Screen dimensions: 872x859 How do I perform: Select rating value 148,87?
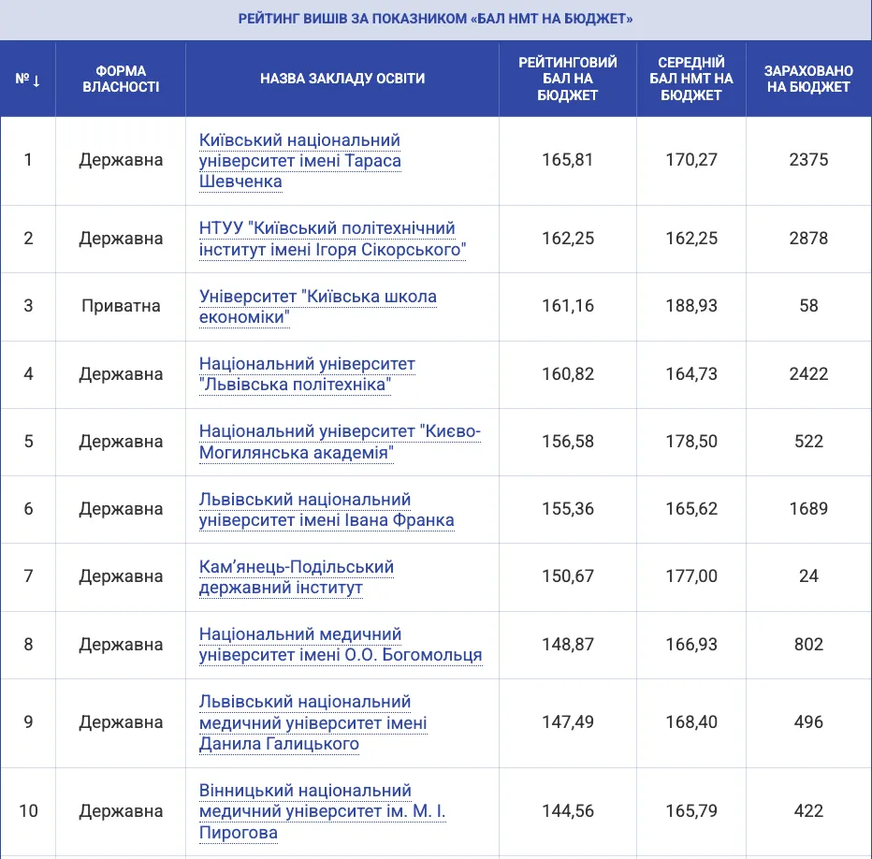point(568,645)
